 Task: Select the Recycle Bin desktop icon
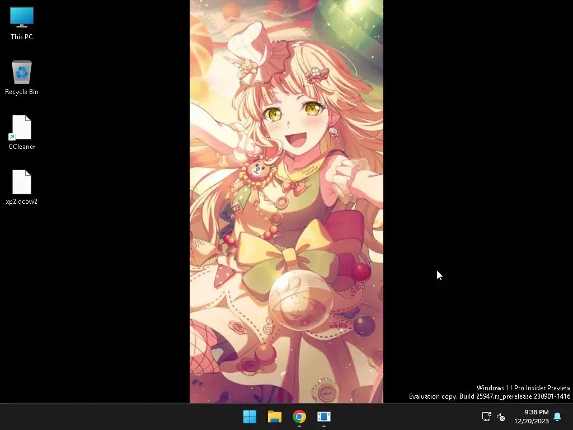click(x=22, y=72)
